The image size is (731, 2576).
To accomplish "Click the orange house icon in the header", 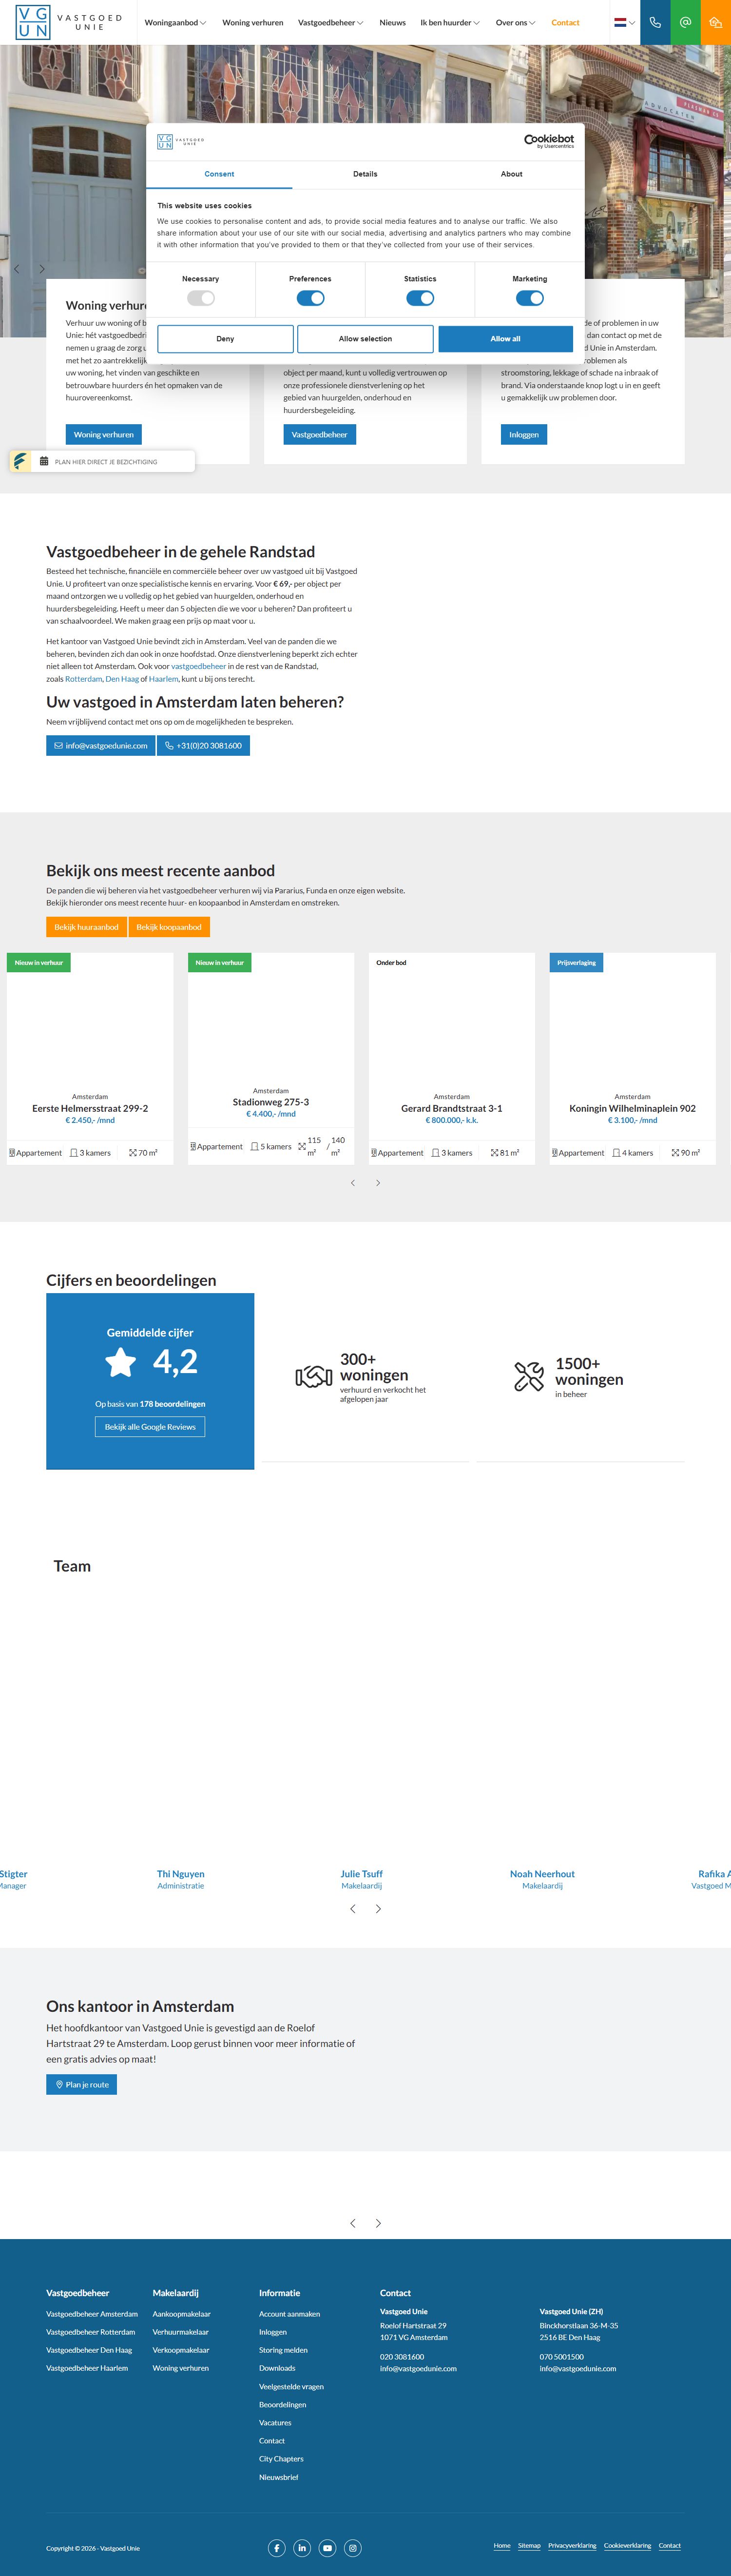I will [x=715, y=22].
